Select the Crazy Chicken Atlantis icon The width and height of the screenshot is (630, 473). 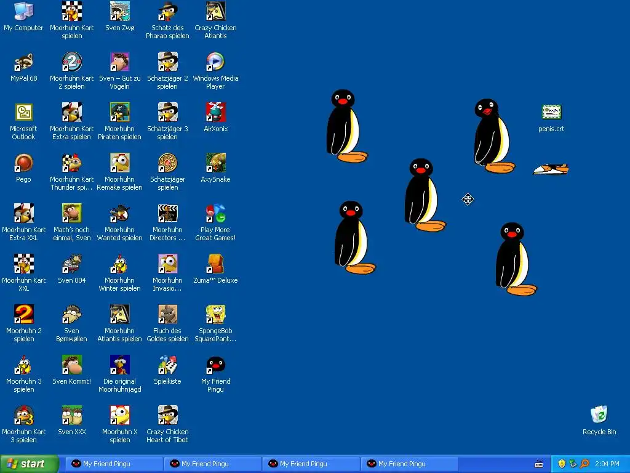point(216,11)
